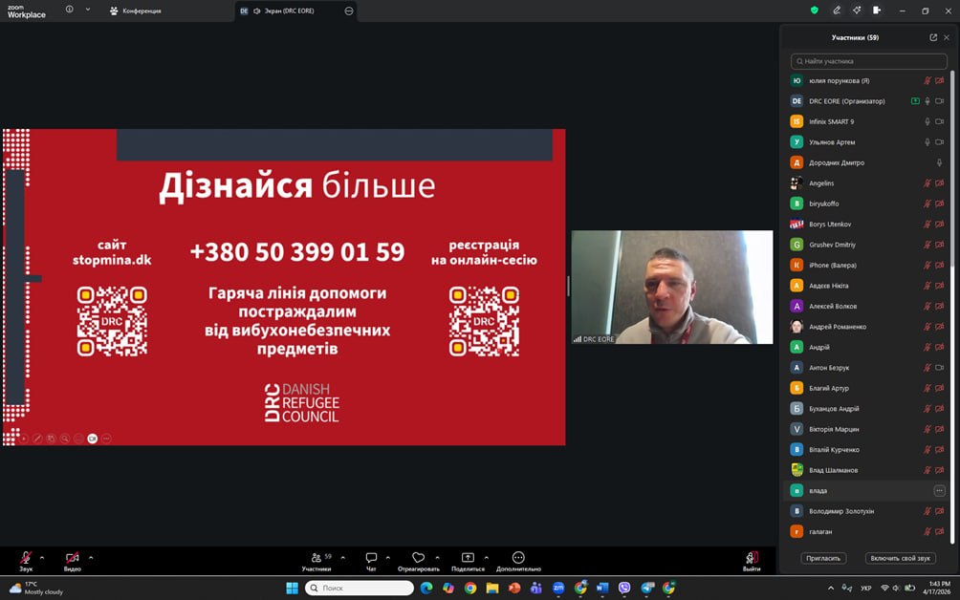The height and width of the screenshot is (600, 960).
Task: Switch to the Конференция tab
Action: pos(136,11)
